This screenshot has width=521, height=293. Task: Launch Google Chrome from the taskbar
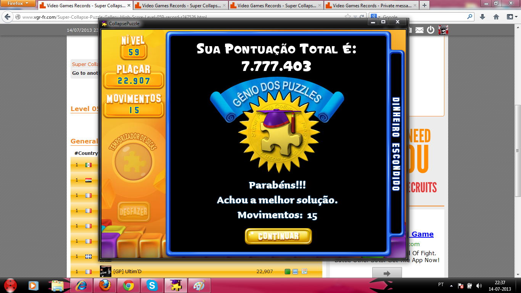128,285
